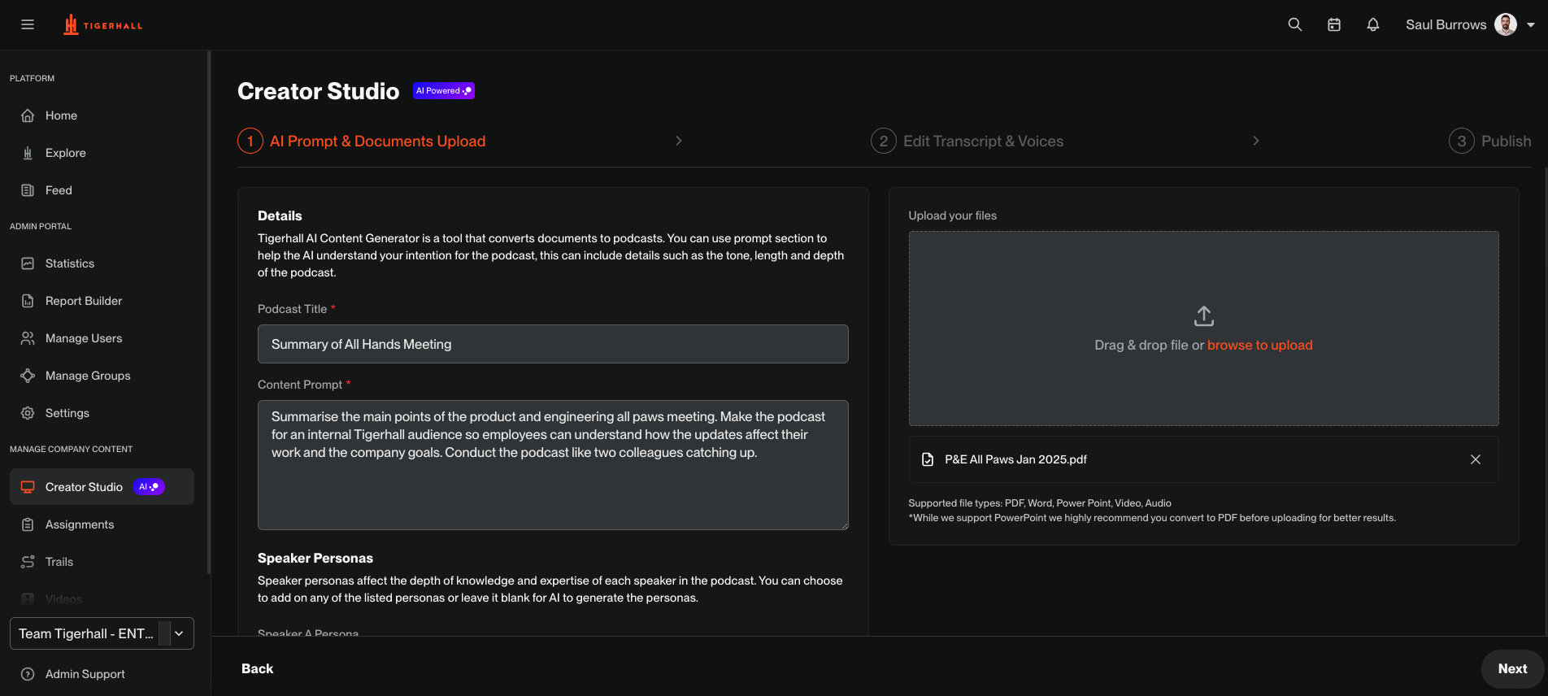Click the Tigerhall logo
The width and height of the screenshot is (1548, 696).
pos(103,25)
